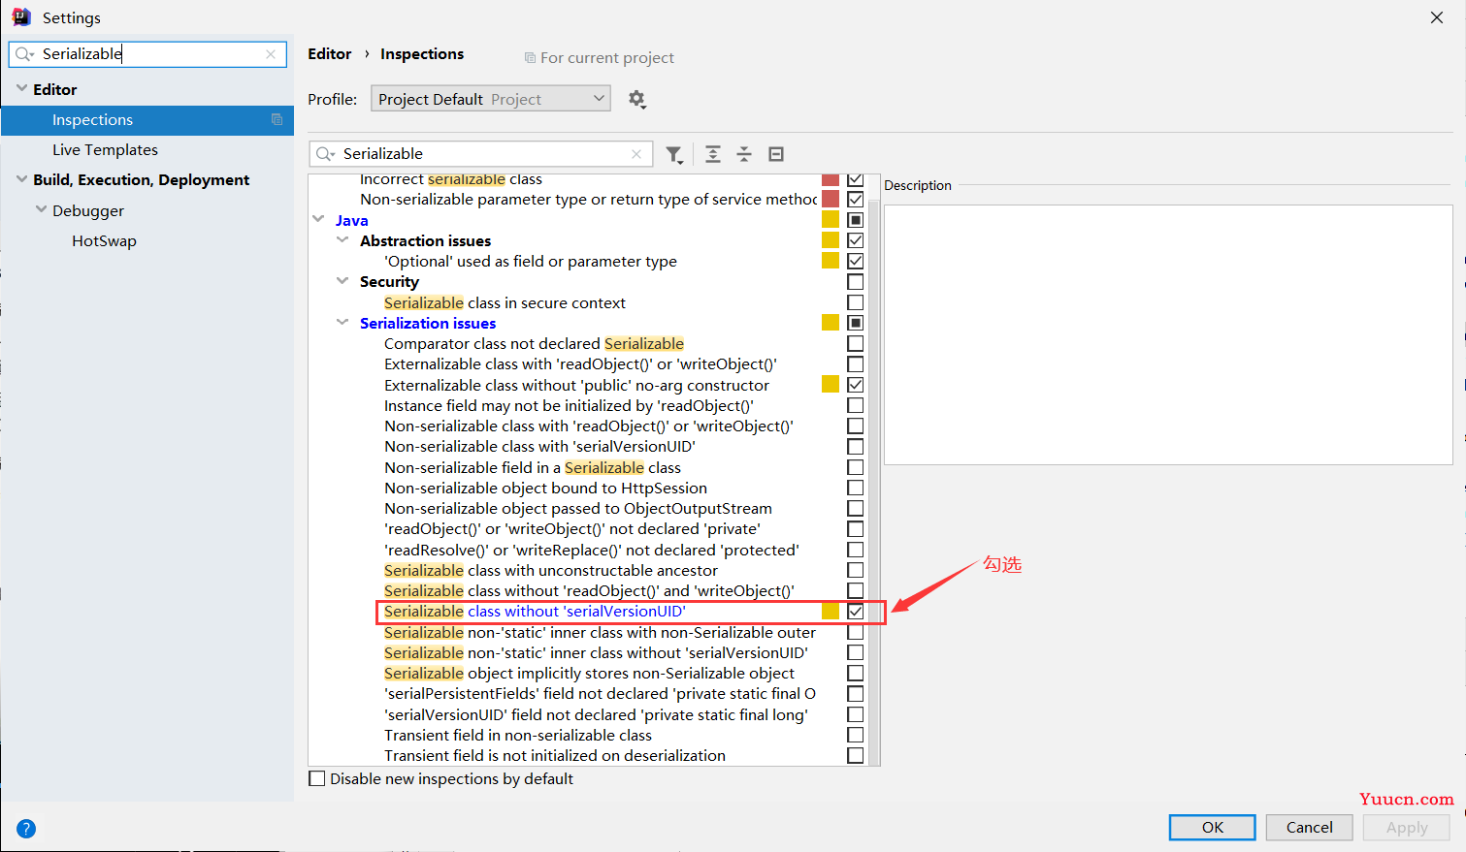Enable 'Non-serializable field in a Serializable class' checkbox

855,467
